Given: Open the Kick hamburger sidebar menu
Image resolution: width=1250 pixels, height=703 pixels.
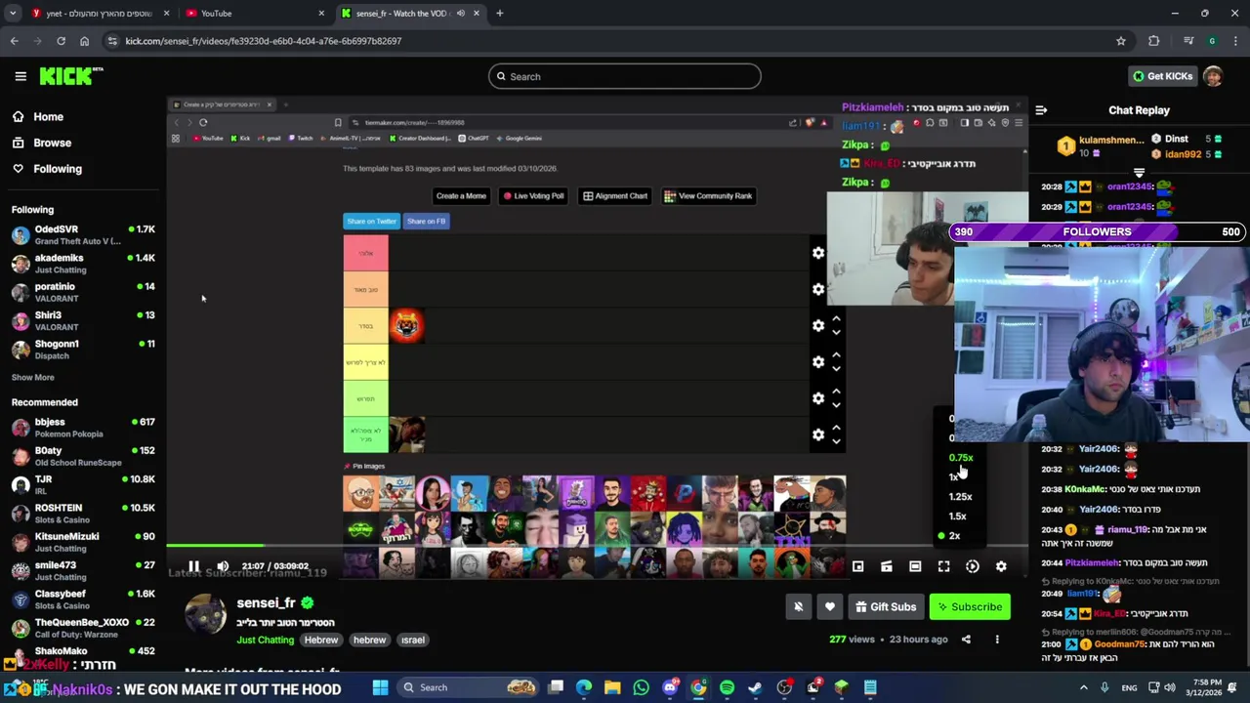Looking at the screenshot, I should pyautogui.click(x=21, y=76).
